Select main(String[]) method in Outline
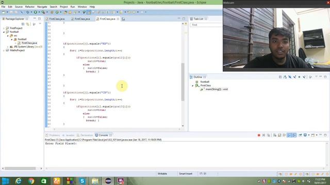Image resolution: width=330 pixels, height=185 pixels. click(x=217, y=89)
